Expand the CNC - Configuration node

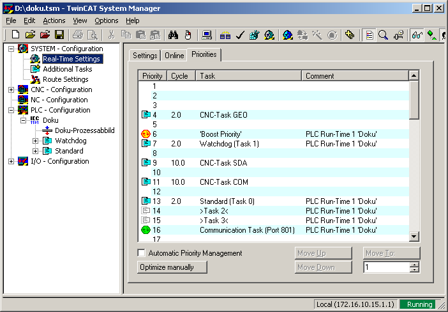(x=11, y=90)
